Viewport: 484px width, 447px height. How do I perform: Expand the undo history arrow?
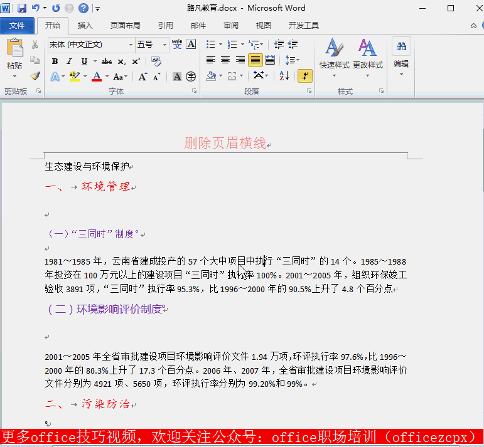pyautogui.click(x=45, y=8)
